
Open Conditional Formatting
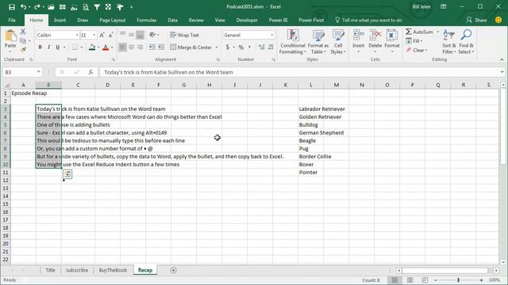[293, 42]
